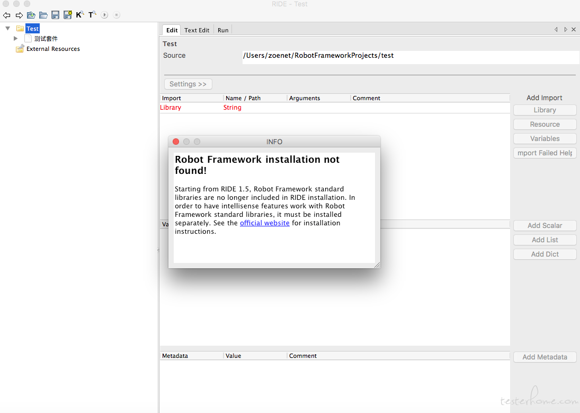
Task: Click the Library button under Add Import
Action: click(x=545, y=110)
